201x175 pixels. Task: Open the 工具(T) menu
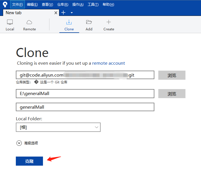pyautogui.click(x=93, y=5)
